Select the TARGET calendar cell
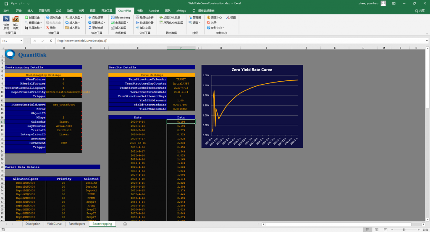Image resolution: width=430 pixels, height=232 pixels. (181, 79)
